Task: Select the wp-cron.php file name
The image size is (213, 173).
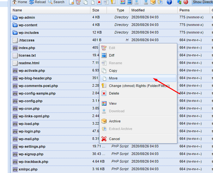Action: point(29,109)
